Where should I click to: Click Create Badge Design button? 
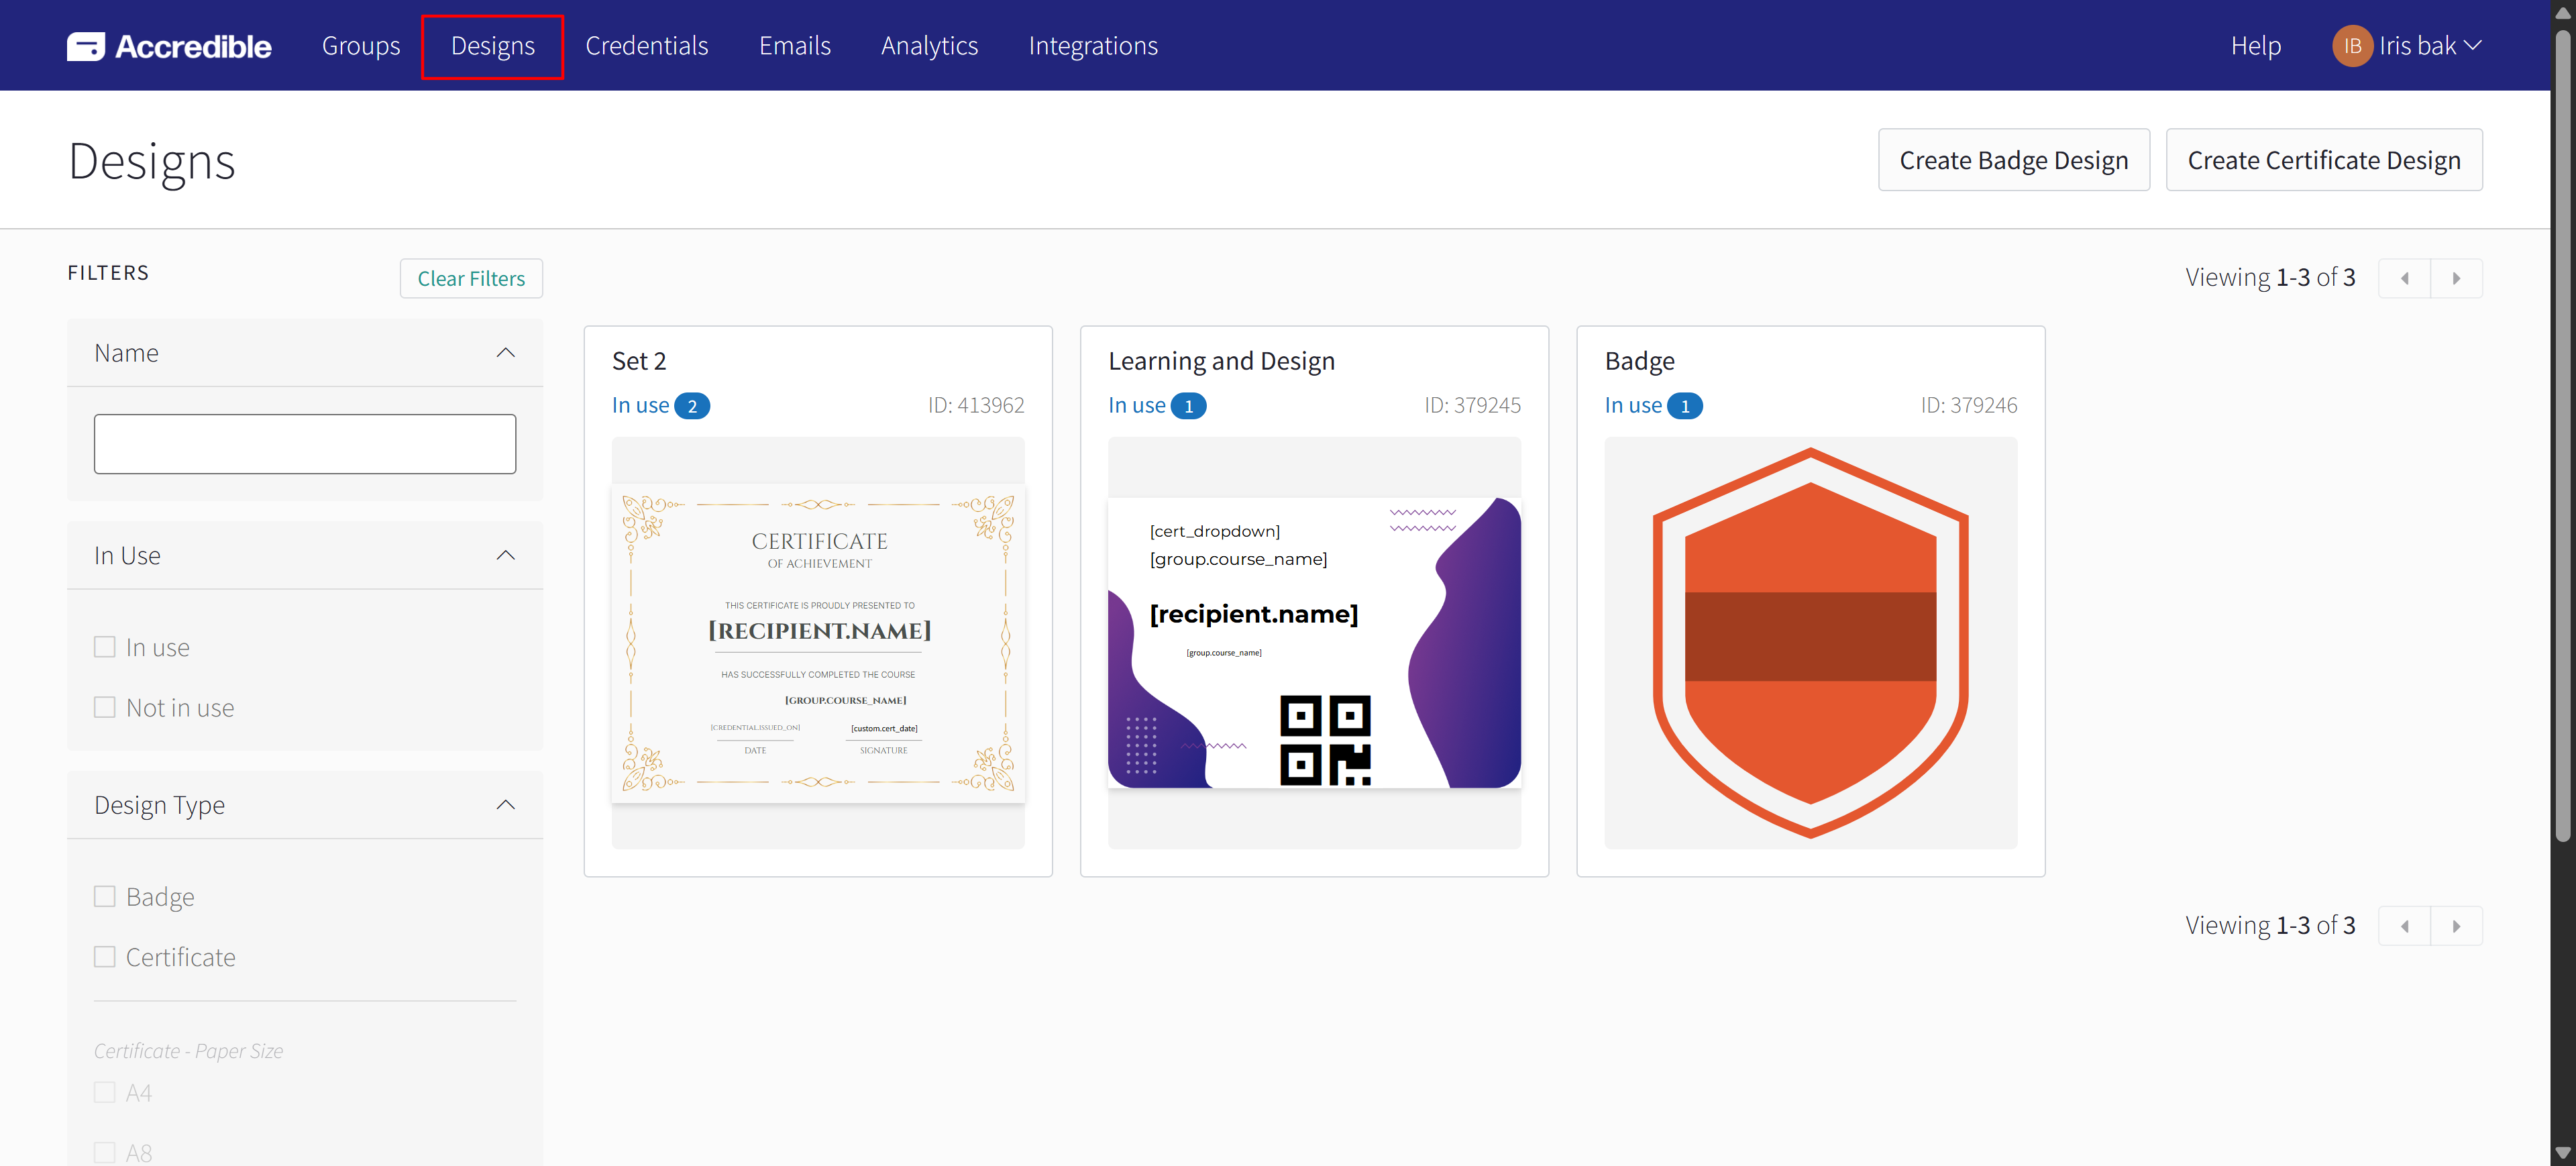2013,160
